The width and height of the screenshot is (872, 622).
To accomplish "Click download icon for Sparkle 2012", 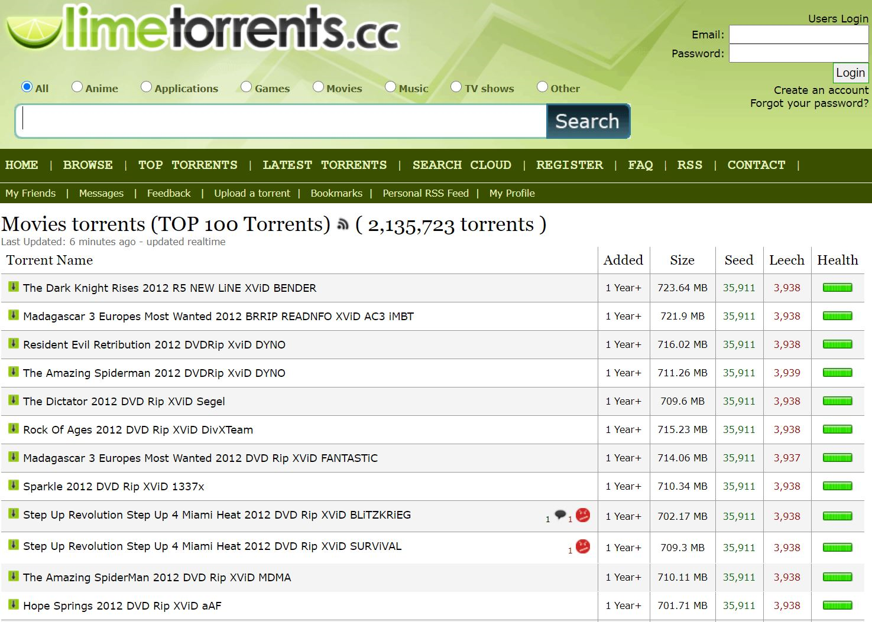I will [x=13, y=486].
